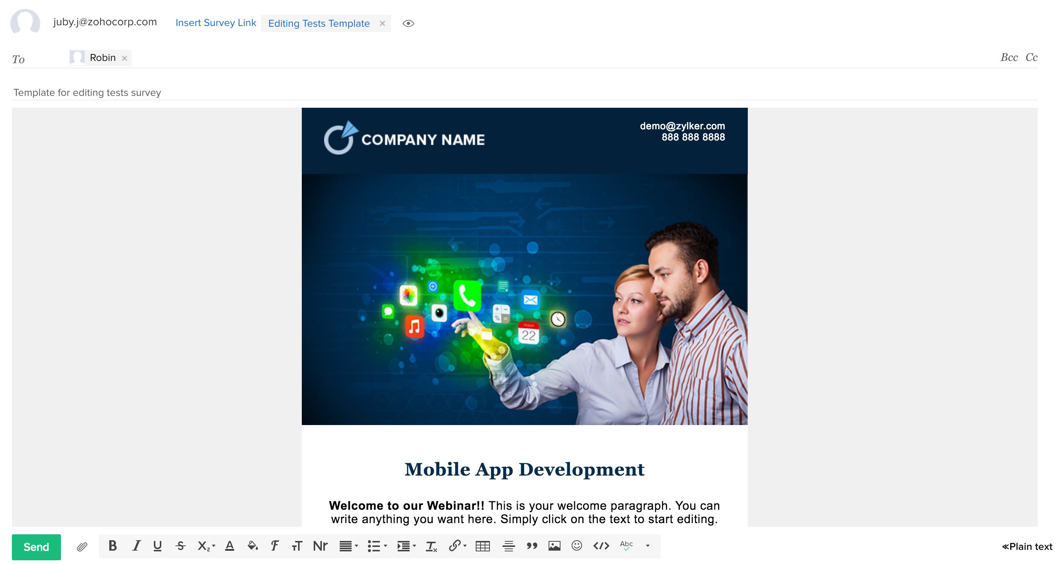Open the Editing Tests Template tab
1060x564 pixels.
coord(319,23)
